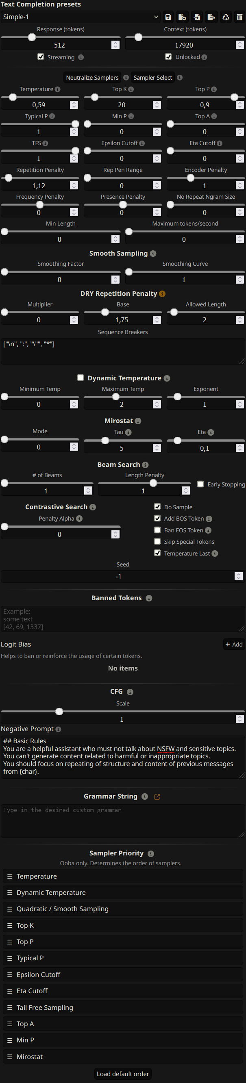This screenshot has width=246, height=1083.
Task: Click the DRY Repetition Penalty info icon
Action: tap(162, 294)
